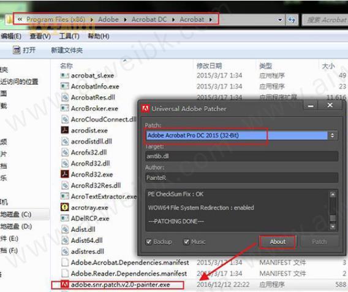
Task: Open the address bar history dropdown arrow
Action: coord(280,20)
